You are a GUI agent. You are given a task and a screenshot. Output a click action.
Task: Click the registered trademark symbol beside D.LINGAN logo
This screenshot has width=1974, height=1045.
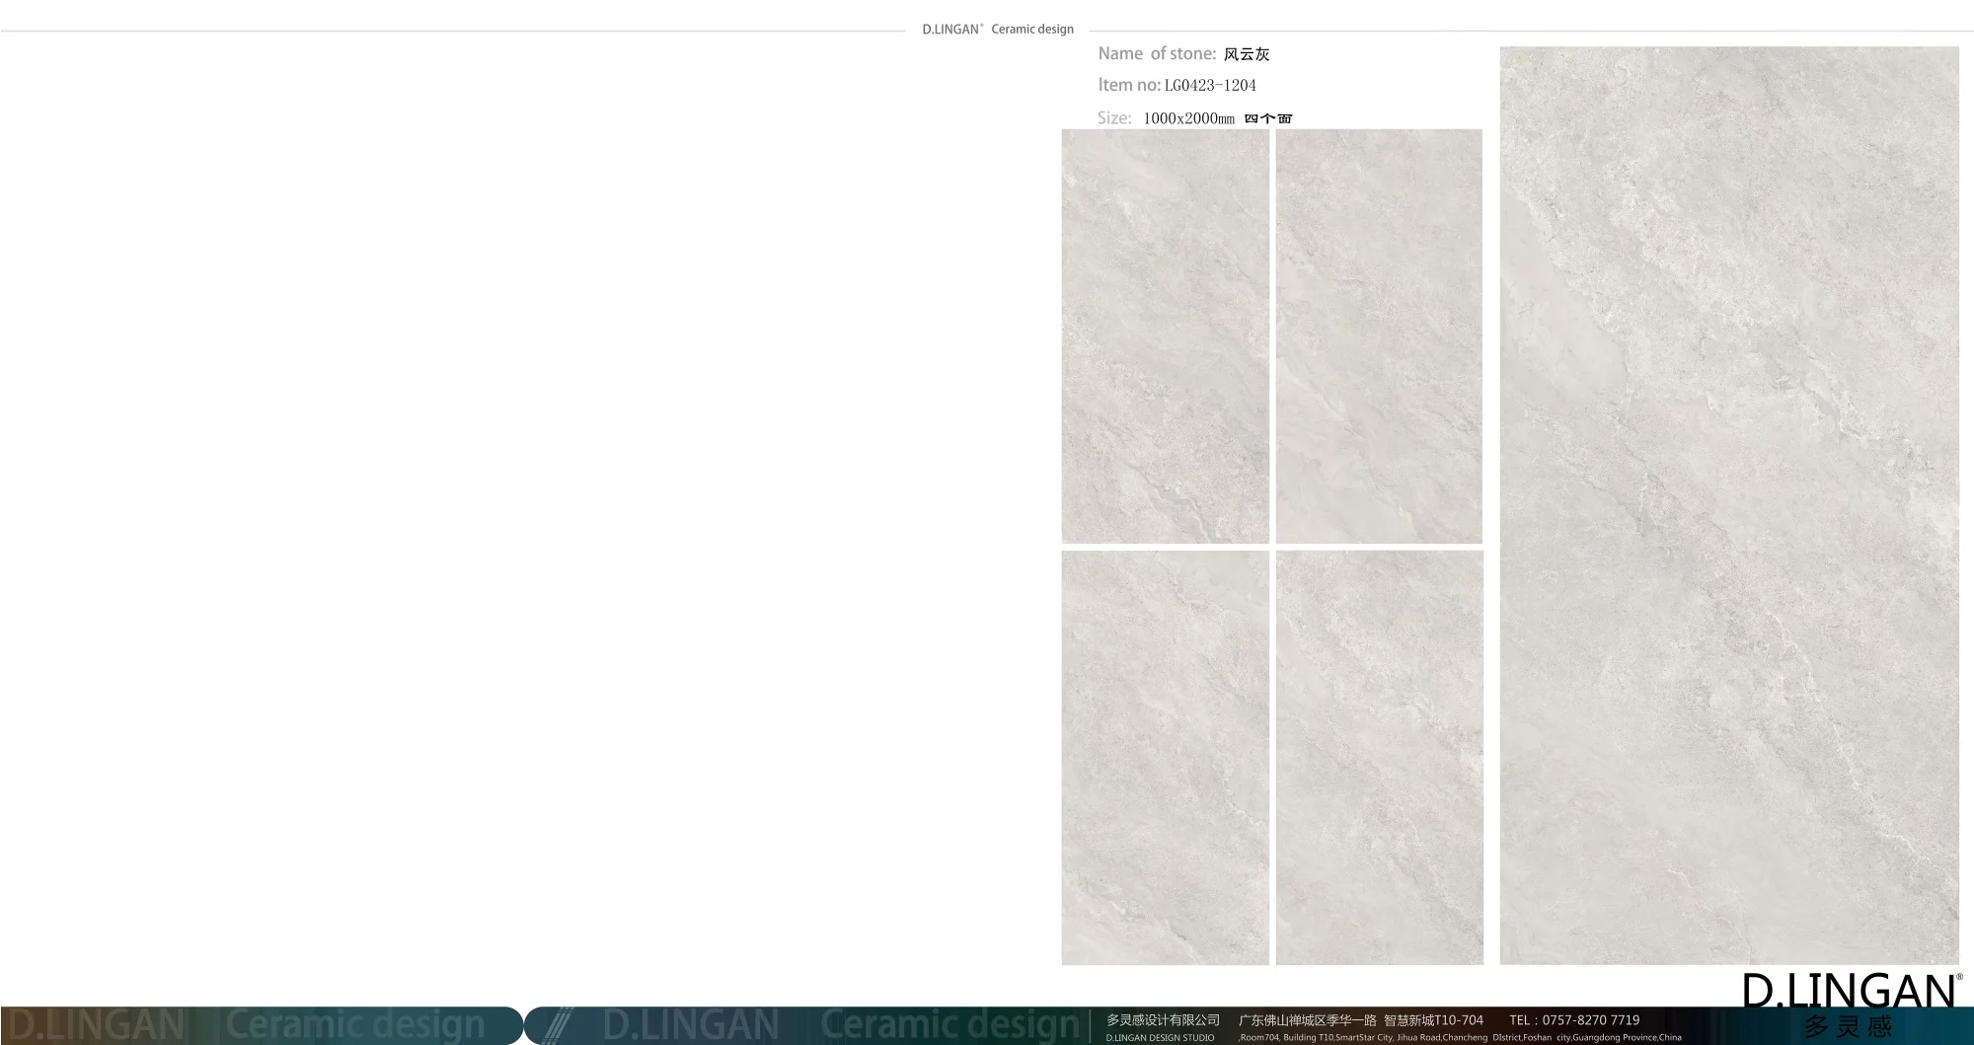(1959, 977)
